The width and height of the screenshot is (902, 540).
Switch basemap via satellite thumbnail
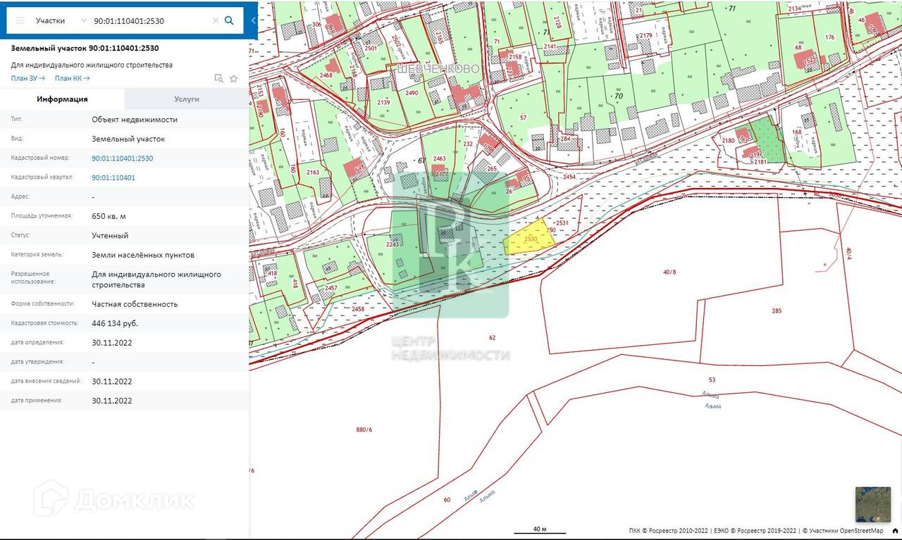[x=872, y=504]
